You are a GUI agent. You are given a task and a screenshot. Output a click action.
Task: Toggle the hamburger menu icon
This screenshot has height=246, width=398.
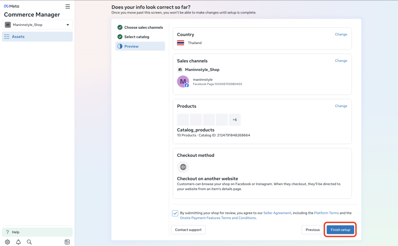68,6
